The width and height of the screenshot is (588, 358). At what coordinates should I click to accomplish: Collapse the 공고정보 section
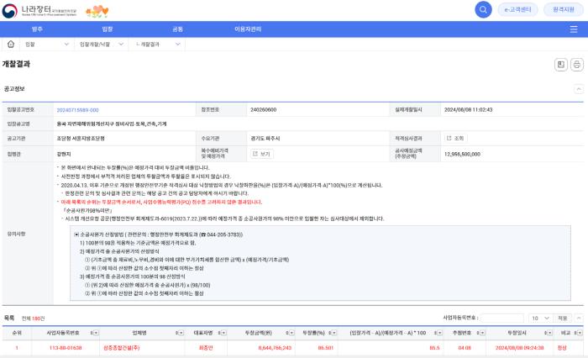point(578,88)
